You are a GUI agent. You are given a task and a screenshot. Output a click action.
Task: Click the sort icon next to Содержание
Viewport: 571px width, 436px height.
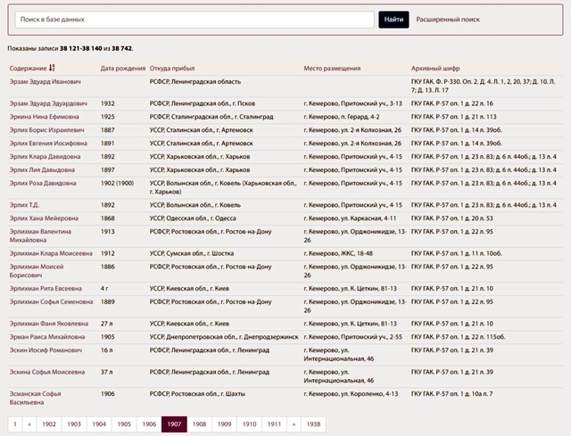[x=52, y=68]
